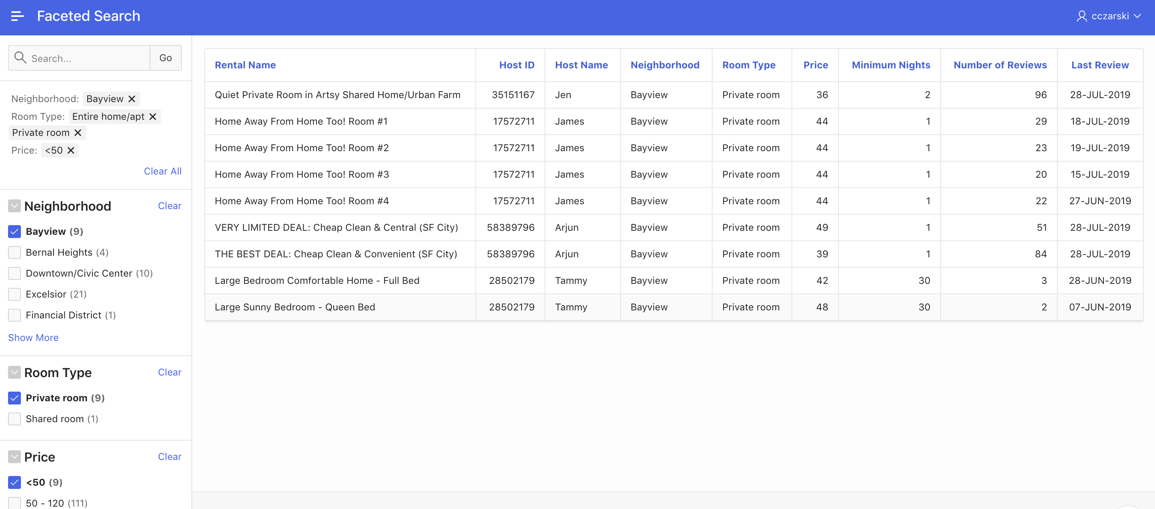Image resolution: width=1155 pixels, height=509 pixels.
Task: Remove the Entire home/apt filter chip
Action: 152,117
